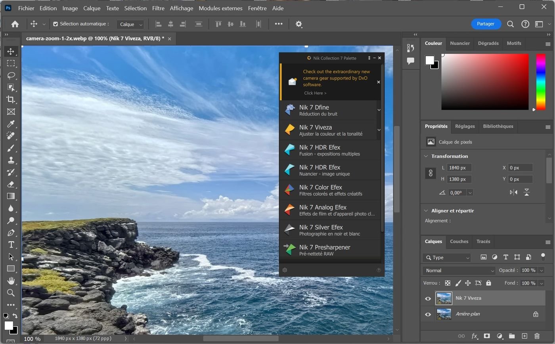
Task: Click Nik palette settings gear
Action: [285, 270]
